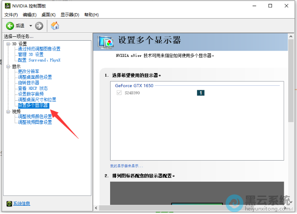Collapse the 视频 tree node

(8, 112)
